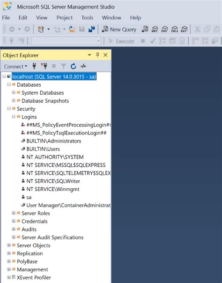This screenshot has height=283, width=222.
Task: Expand the Server Roles folder
Action: [x=14, y=213]
